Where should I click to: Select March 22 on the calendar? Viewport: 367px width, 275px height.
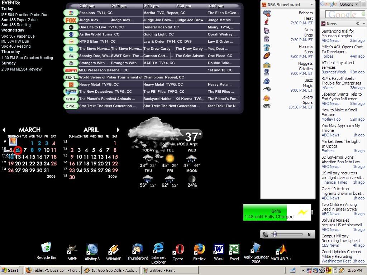[32, 163]
